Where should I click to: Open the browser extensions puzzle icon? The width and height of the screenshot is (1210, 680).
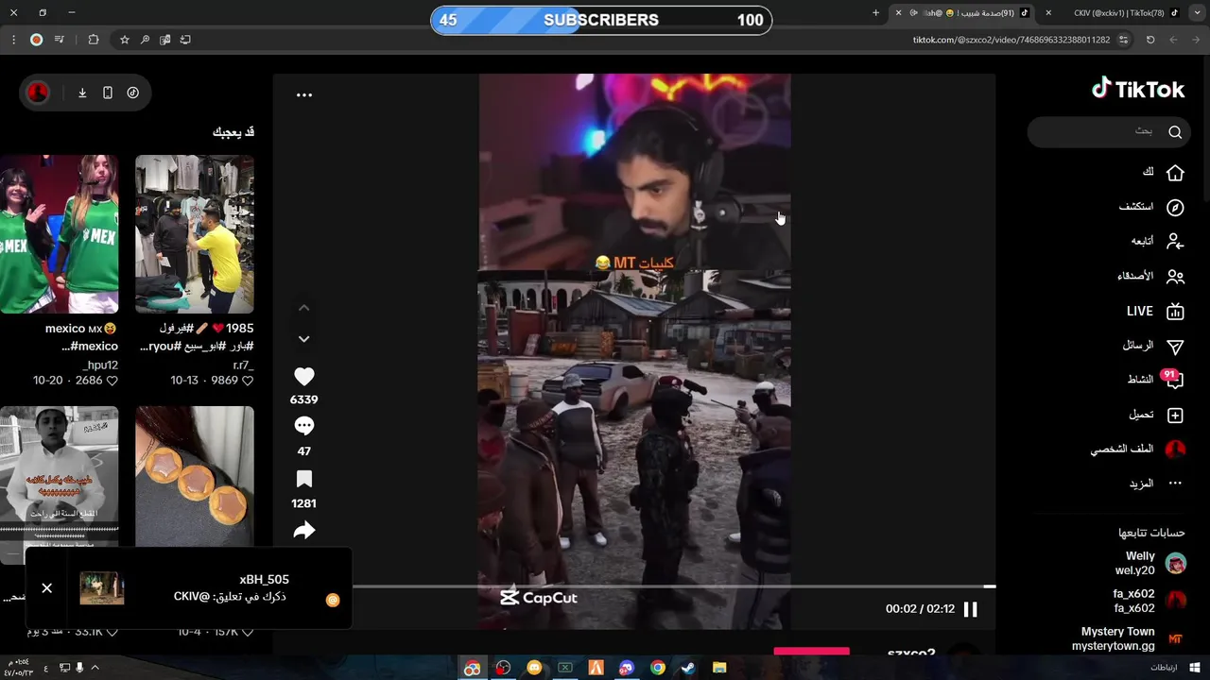click(x=93, y=40)
